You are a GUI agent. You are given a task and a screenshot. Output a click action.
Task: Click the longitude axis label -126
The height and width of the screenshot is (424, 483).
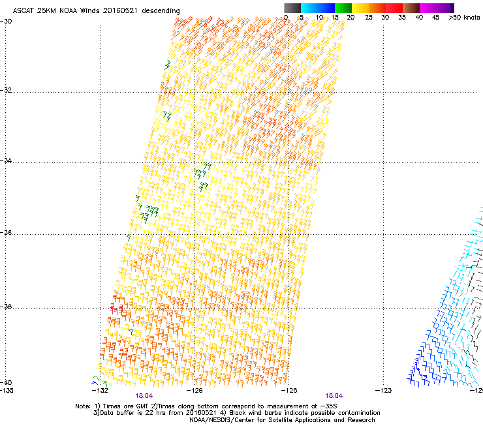(x=289, y=391)
